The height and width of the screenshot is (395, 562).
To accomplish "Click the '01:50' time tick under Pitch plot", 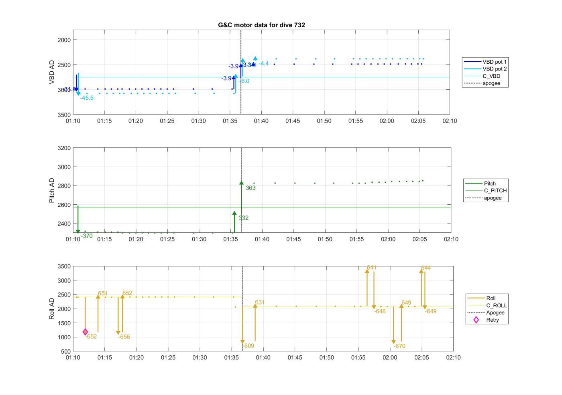I will (325, 239).
